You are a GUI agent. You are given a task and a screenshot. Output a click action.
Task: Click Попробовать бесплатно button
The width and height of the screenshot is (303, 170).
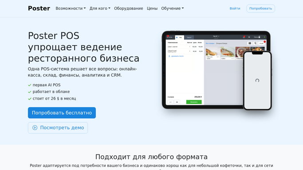coord(62,113)
